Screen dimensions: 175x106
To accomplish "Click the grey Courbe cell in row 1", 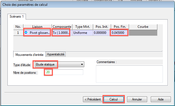I will coord(143,33).
